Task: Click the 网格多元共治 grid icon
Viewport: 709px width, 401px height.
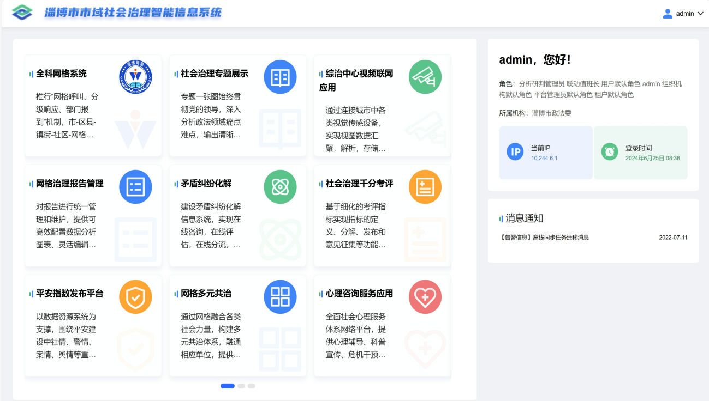Action: click(x=280, y=297)
